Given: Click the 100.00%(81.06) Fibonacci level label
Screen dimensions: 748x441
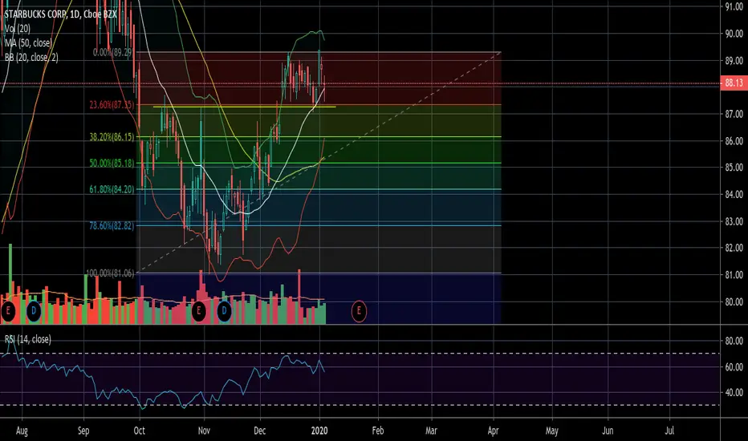Looking at the screenshot, I should [110, 273].
